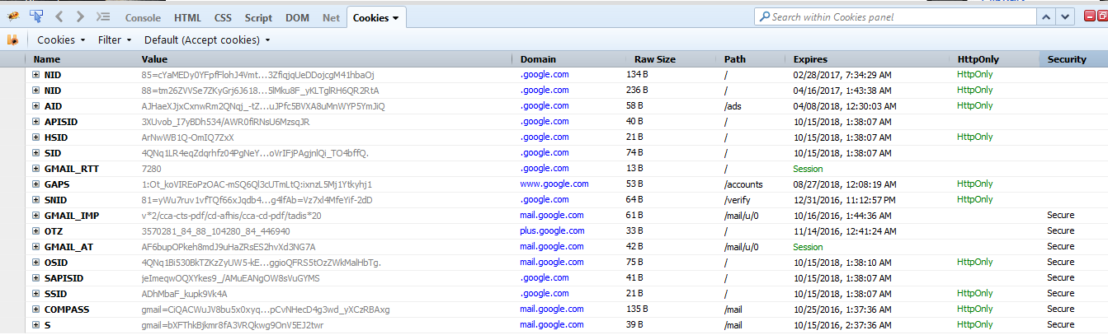1108x335 pixels.
Task: Open the DOM panel tab
Action: [297, 17]
